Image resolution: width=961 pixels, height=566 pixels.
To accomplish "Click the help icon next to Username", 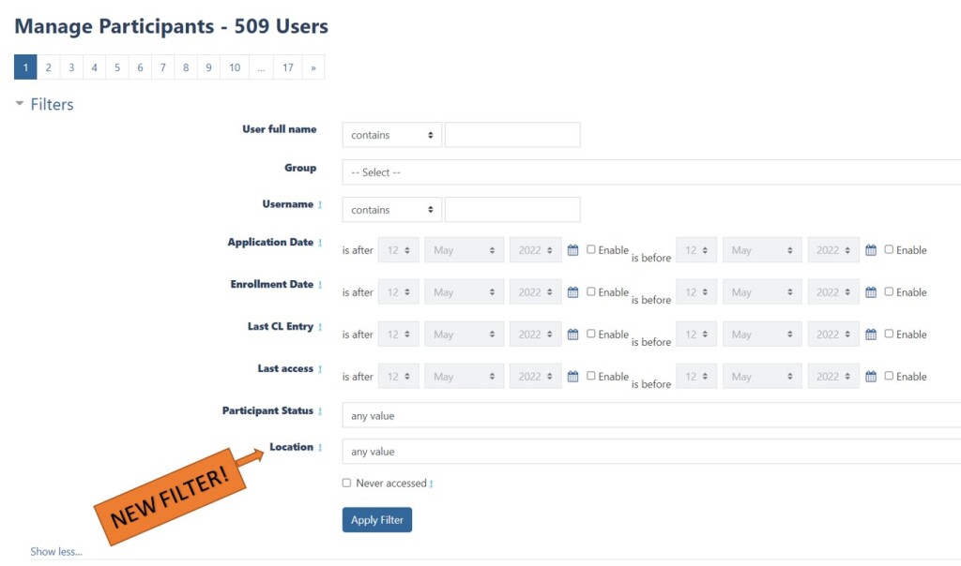I will [x=320, y=205].
